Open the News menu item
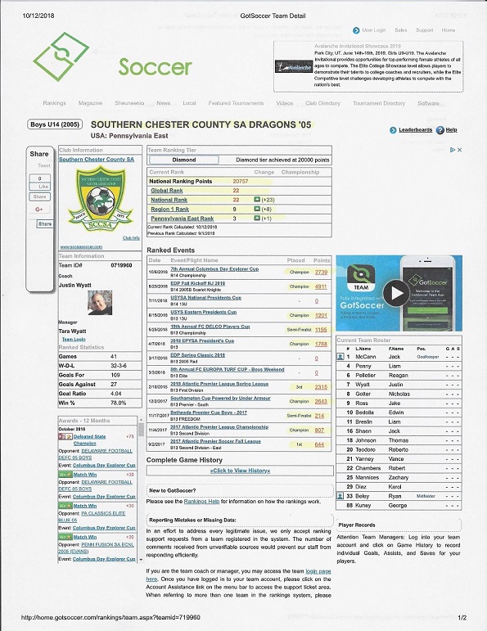This screenshot has height=631, width=487. point(164,103)
